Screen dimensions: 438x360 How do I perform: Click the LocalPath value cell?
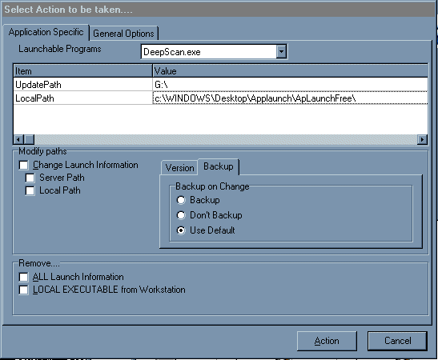coord(290,98)
